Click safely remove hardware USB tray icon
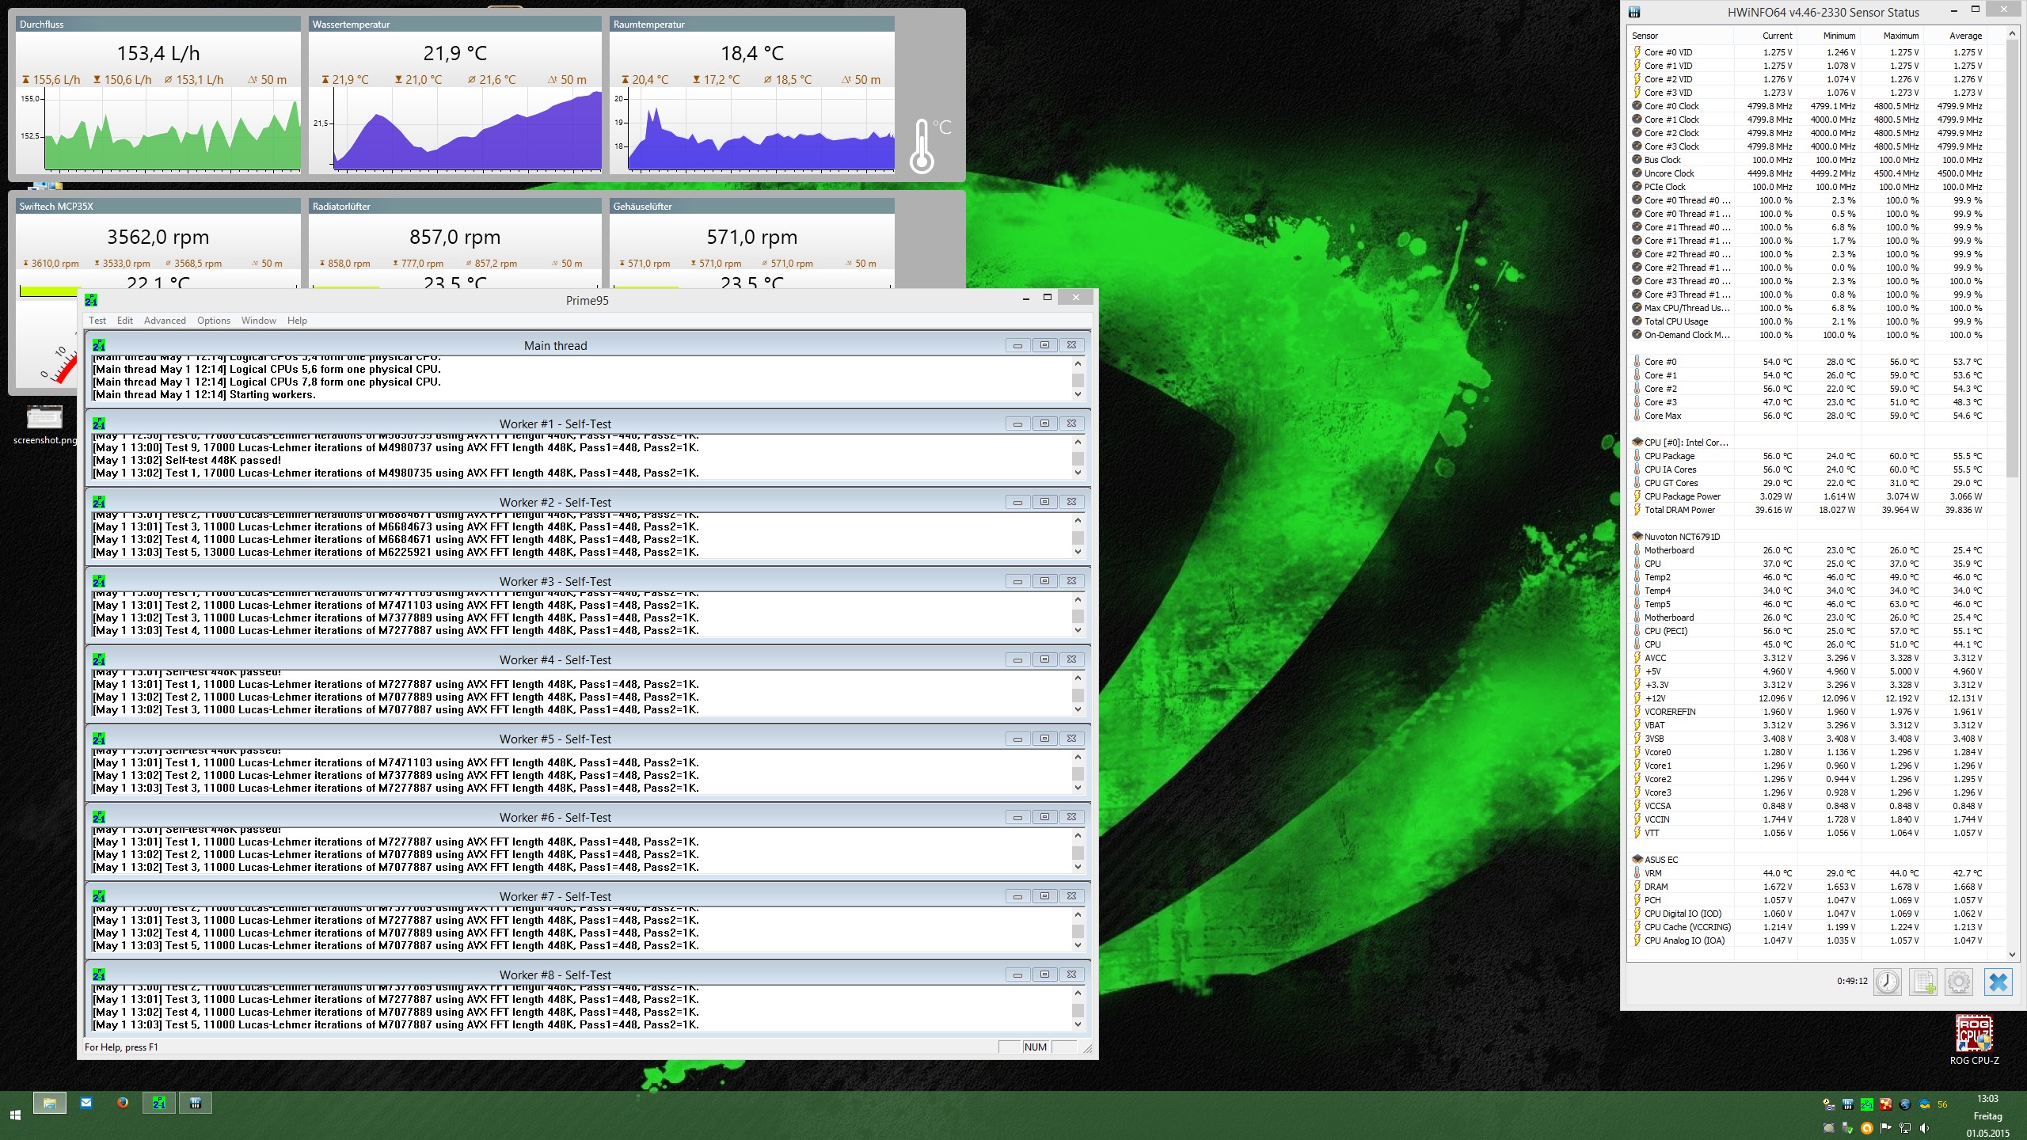 (1847, 1128)
